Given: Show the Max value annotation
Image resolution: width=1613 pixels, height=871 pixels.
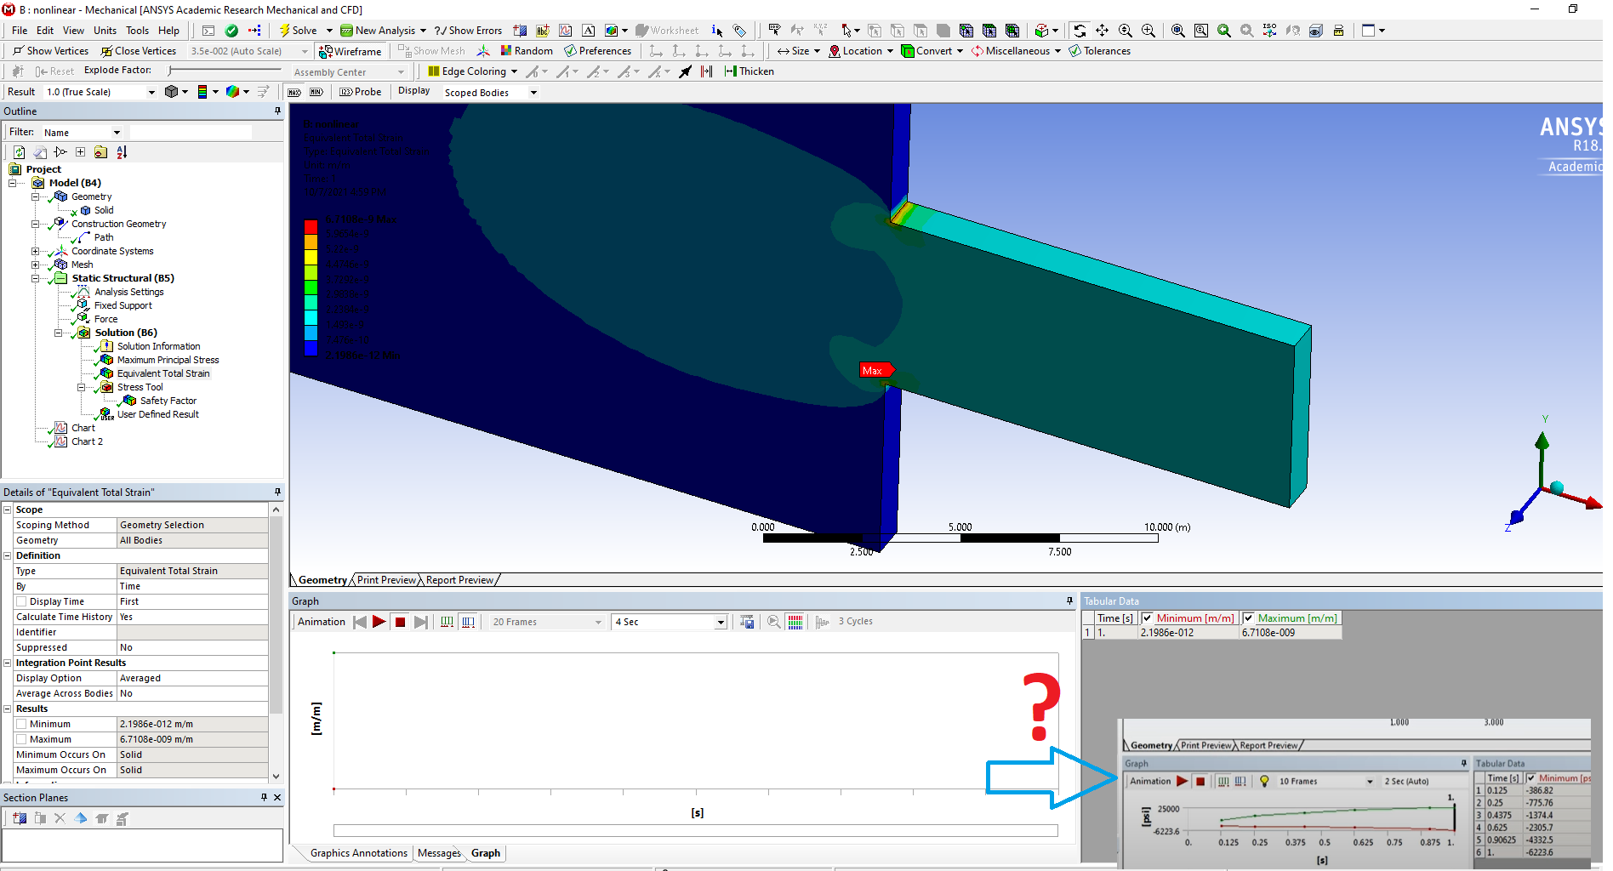Looking at the screenshot, I should 294,92.
